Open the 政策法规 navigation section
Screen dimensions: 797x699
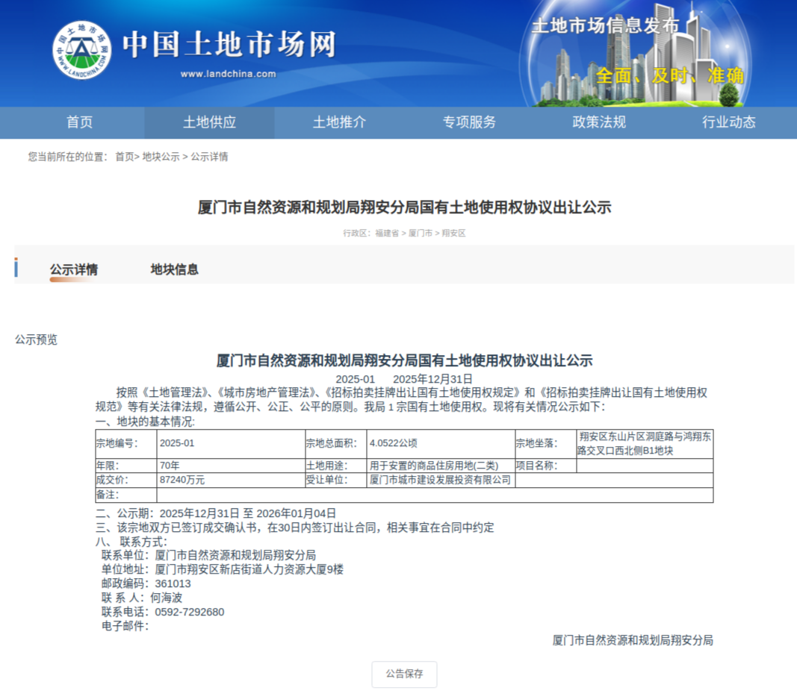click(x=598, y=122)
